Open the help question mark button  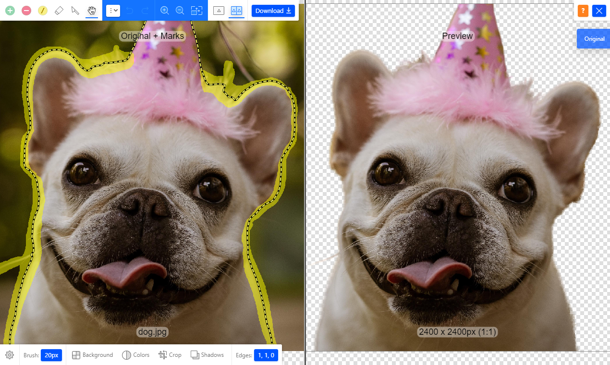tap(582, 10)
